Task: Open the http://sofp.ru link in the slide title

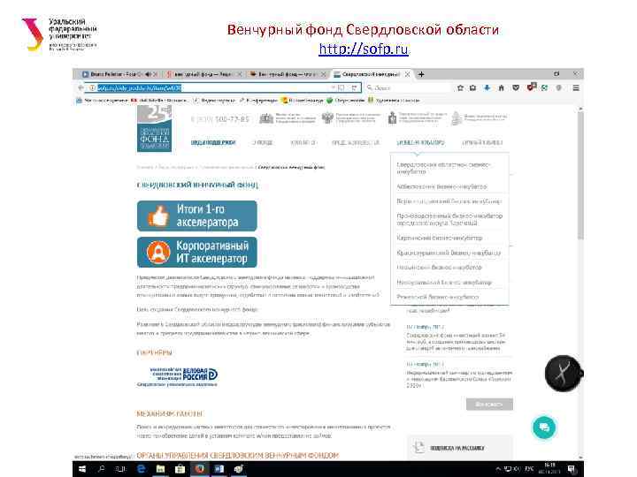Action: 364,49
